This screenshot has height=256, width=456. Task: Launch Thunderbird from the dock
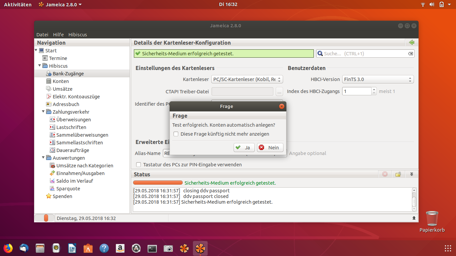pyautogui.click(x=24, y=248)
